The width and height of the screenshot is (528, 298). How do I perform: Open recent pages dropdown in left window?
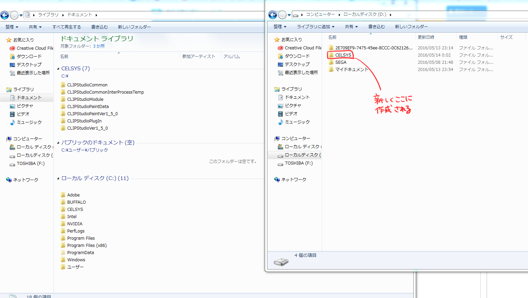21,15
